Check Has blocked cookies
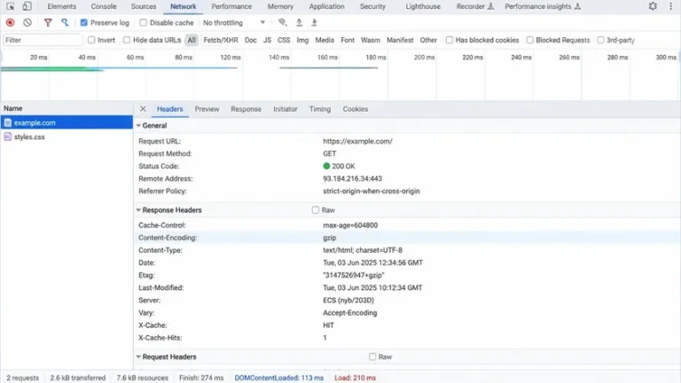 coord(449,40)
